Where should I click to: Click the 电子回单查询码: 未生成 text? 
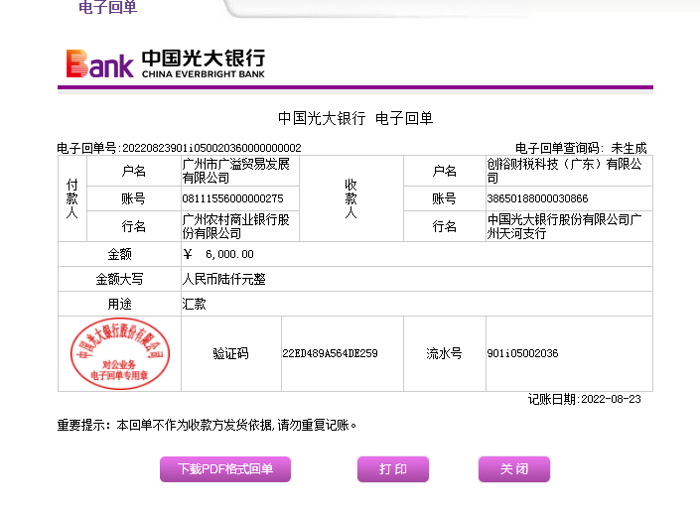point(581,148)
